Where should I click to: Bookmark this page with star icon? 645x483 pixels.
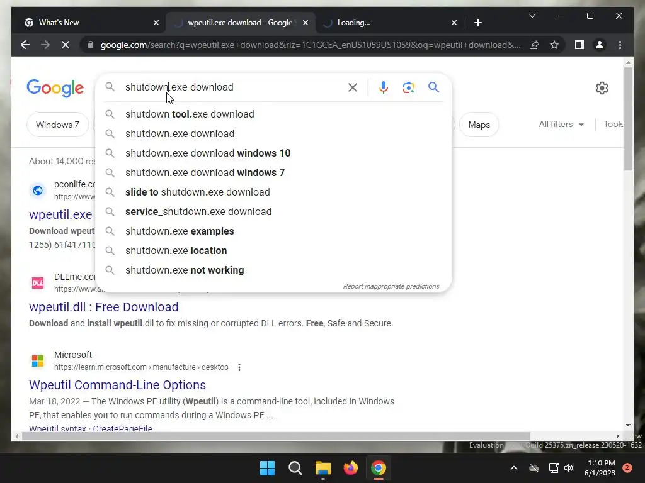pyautogui.click(x=554, y=45)
